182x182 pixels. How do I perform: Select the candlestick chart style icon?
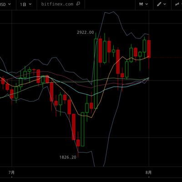[x=141, y=4]
